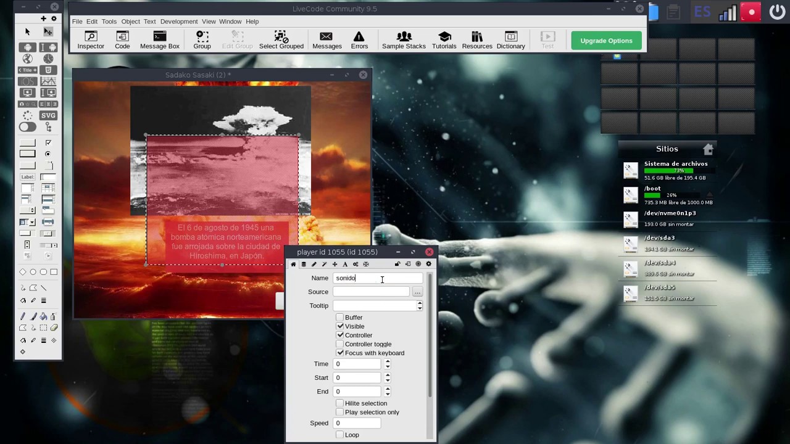This screenshot has width=790, height=444.
Task: Open the Errors icon in toolbar
Action: pos(359,40)
